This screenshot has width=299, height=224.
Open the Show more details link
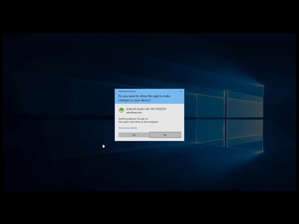[128, 128]
